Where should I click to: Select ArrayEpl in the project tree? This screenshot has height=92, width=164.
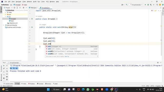(x=13, y=19)
